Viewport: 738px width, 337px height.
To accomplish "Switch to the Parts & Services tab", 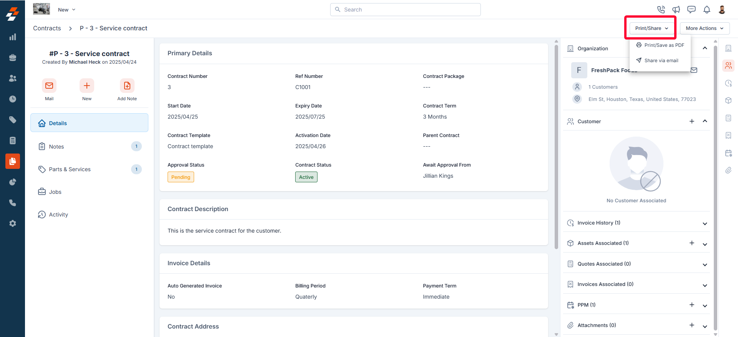I will 89,169.
